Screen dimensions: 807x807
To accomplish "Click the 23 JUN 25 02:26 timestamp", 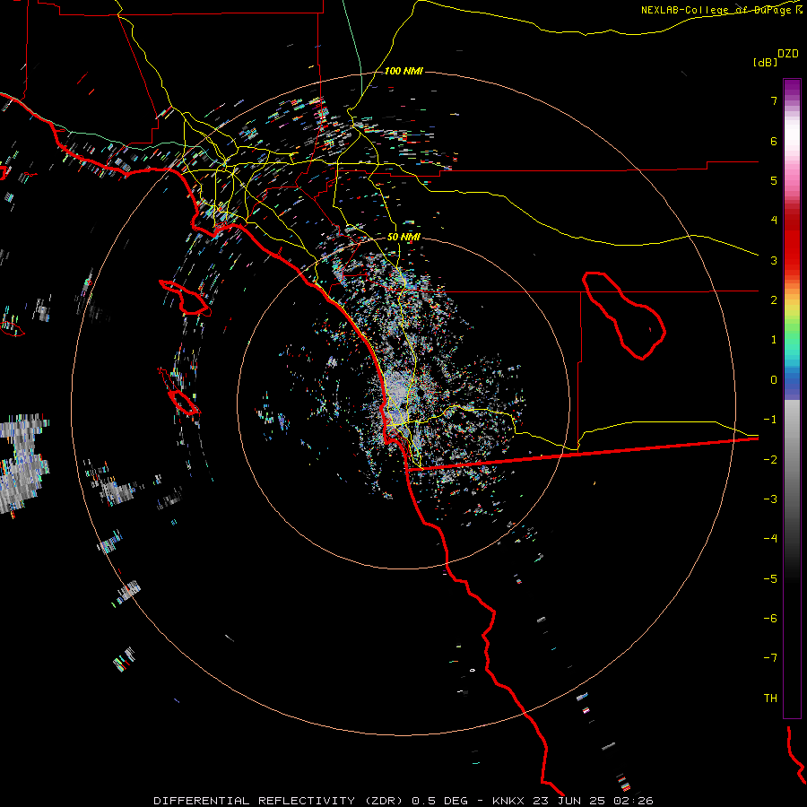I will coord(592,801).
